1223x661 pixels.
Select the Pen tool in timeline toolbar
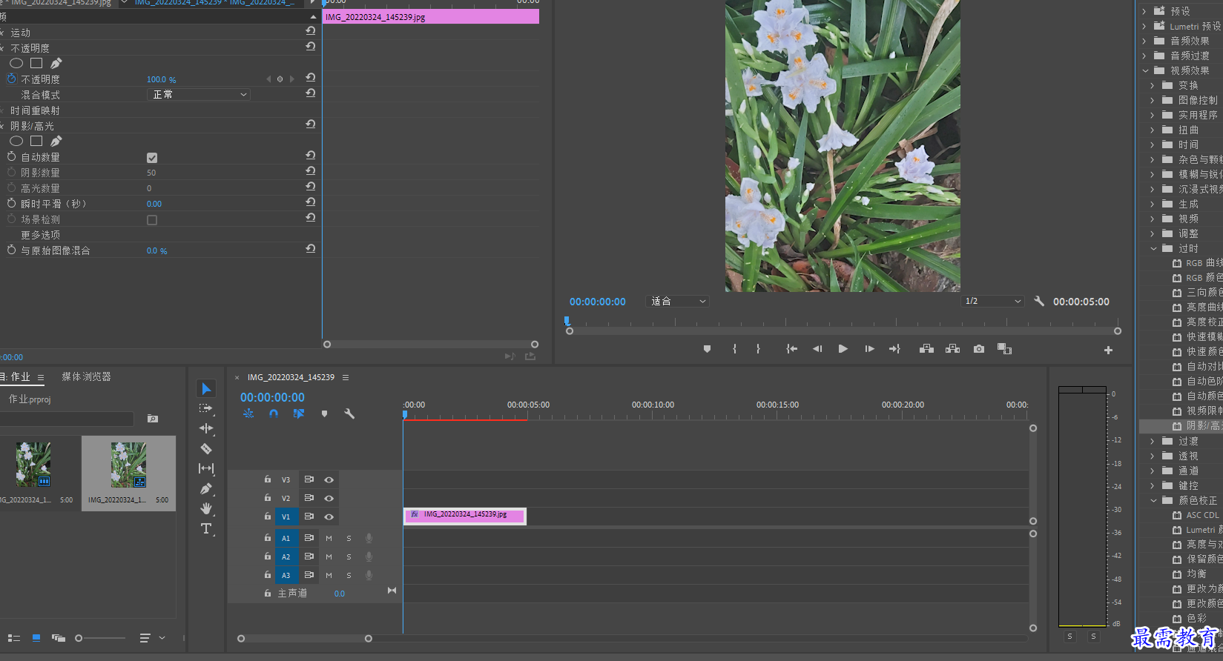(x=206, y=489)
